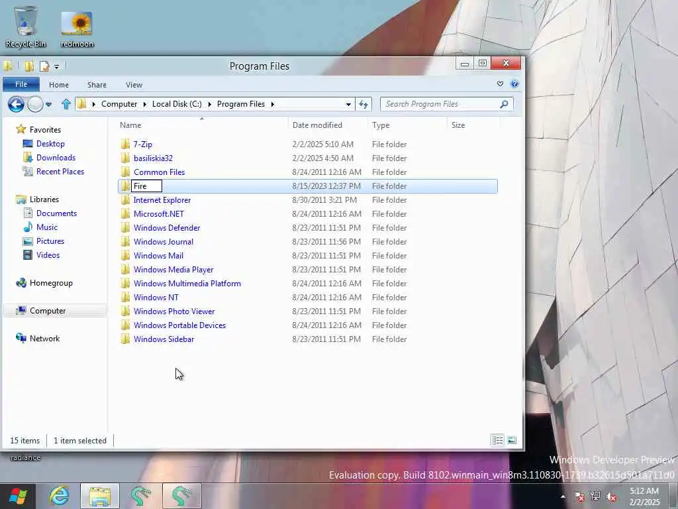Image resolution: width=678 pixels, height=509 pixels.
Task: Select the Windows Media Player folder
Action: (173, 269)
